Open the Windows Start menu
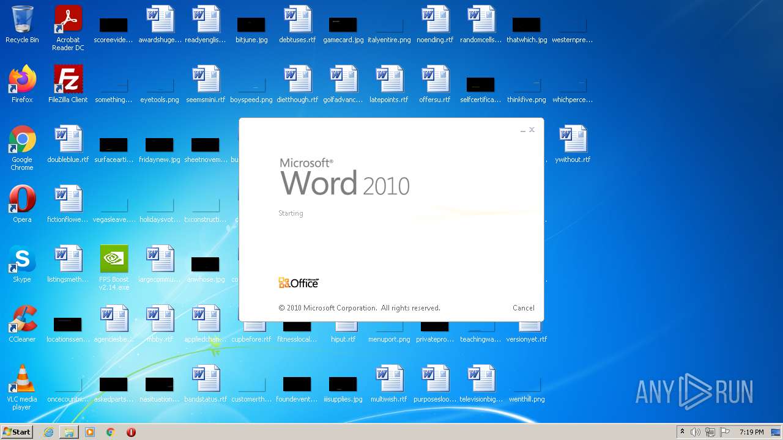This screenshot has height=440, width=783. (17, 432)
